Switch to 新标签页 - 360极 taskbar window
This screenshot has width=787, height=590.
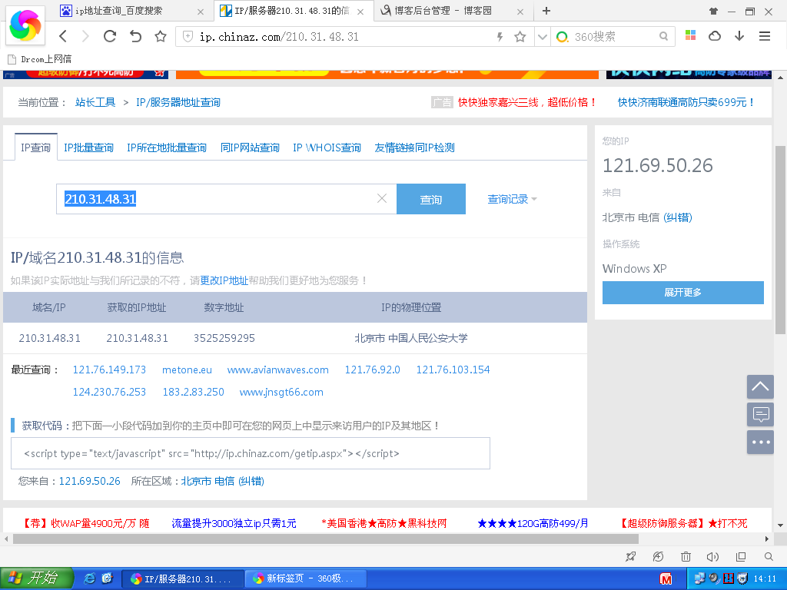point(306,578)
